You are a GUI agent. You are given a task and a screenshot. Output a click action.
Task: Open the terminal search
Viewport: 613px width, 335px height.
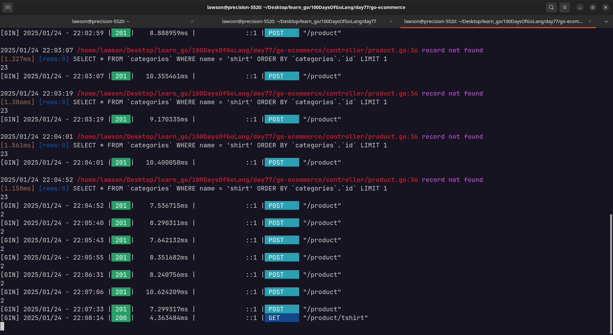[x=551, y=7]
